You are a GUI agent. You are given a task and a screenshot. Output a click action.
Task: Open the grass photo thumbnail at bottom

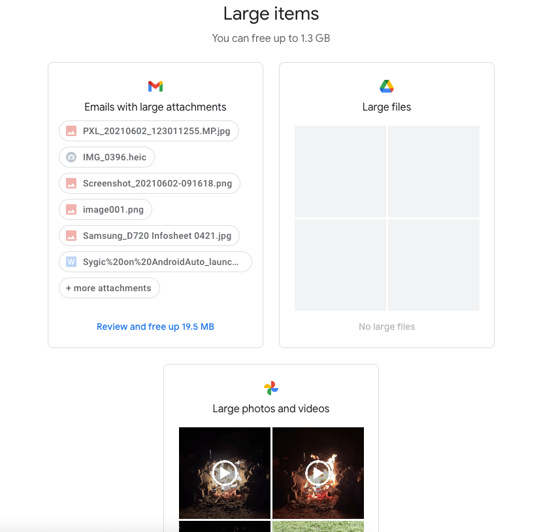tap(318, 526)
